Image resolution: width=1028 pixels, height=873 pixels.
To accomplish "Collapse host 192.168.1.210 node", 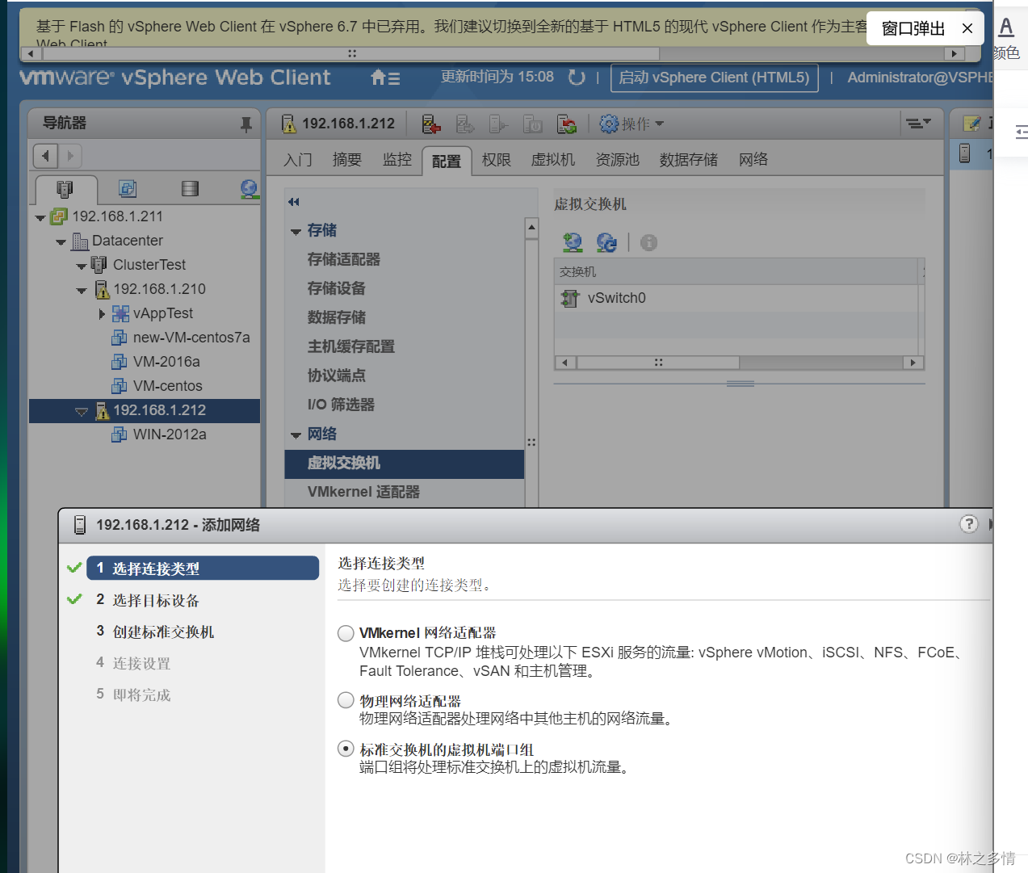I will tap(81, 291).
